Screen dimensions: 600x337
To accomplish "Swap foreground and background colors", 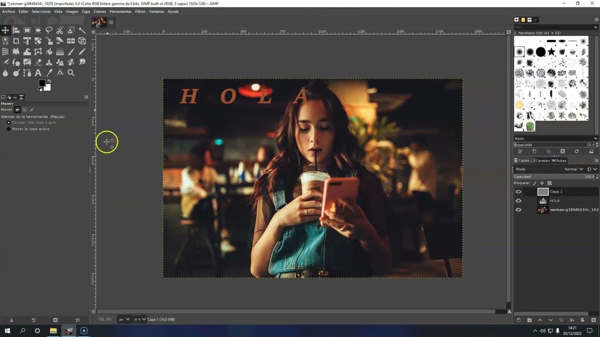I will pyautogui.click(x=49, y=81).
